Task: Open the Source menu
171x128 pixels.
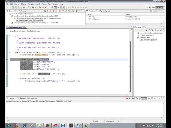Action: tap(17, 4)
